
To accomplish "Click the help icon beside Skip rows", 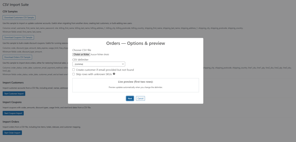I will point(114,74).
